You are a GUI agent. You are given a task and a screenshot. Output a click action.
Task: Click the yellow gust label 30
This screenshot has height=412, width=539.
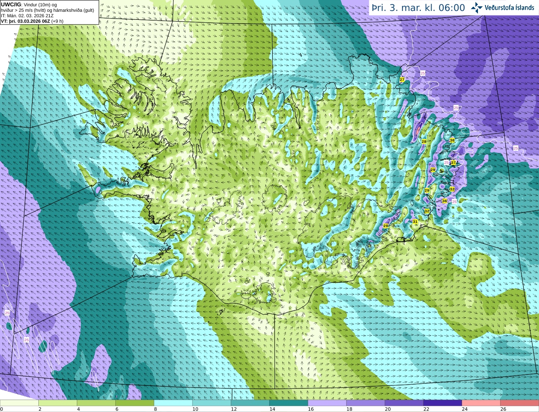pyautogui.click(x=452, y=140)
